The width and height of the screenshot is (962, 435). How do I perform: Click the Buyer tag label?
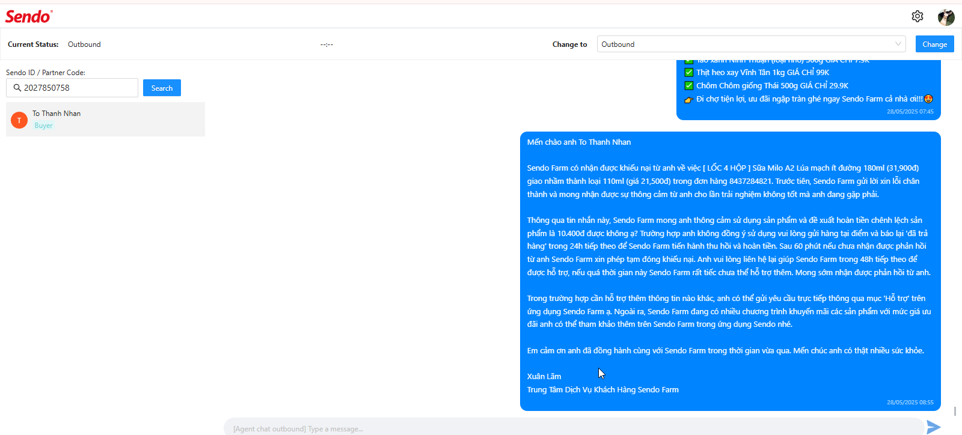[x=43, y=126]
